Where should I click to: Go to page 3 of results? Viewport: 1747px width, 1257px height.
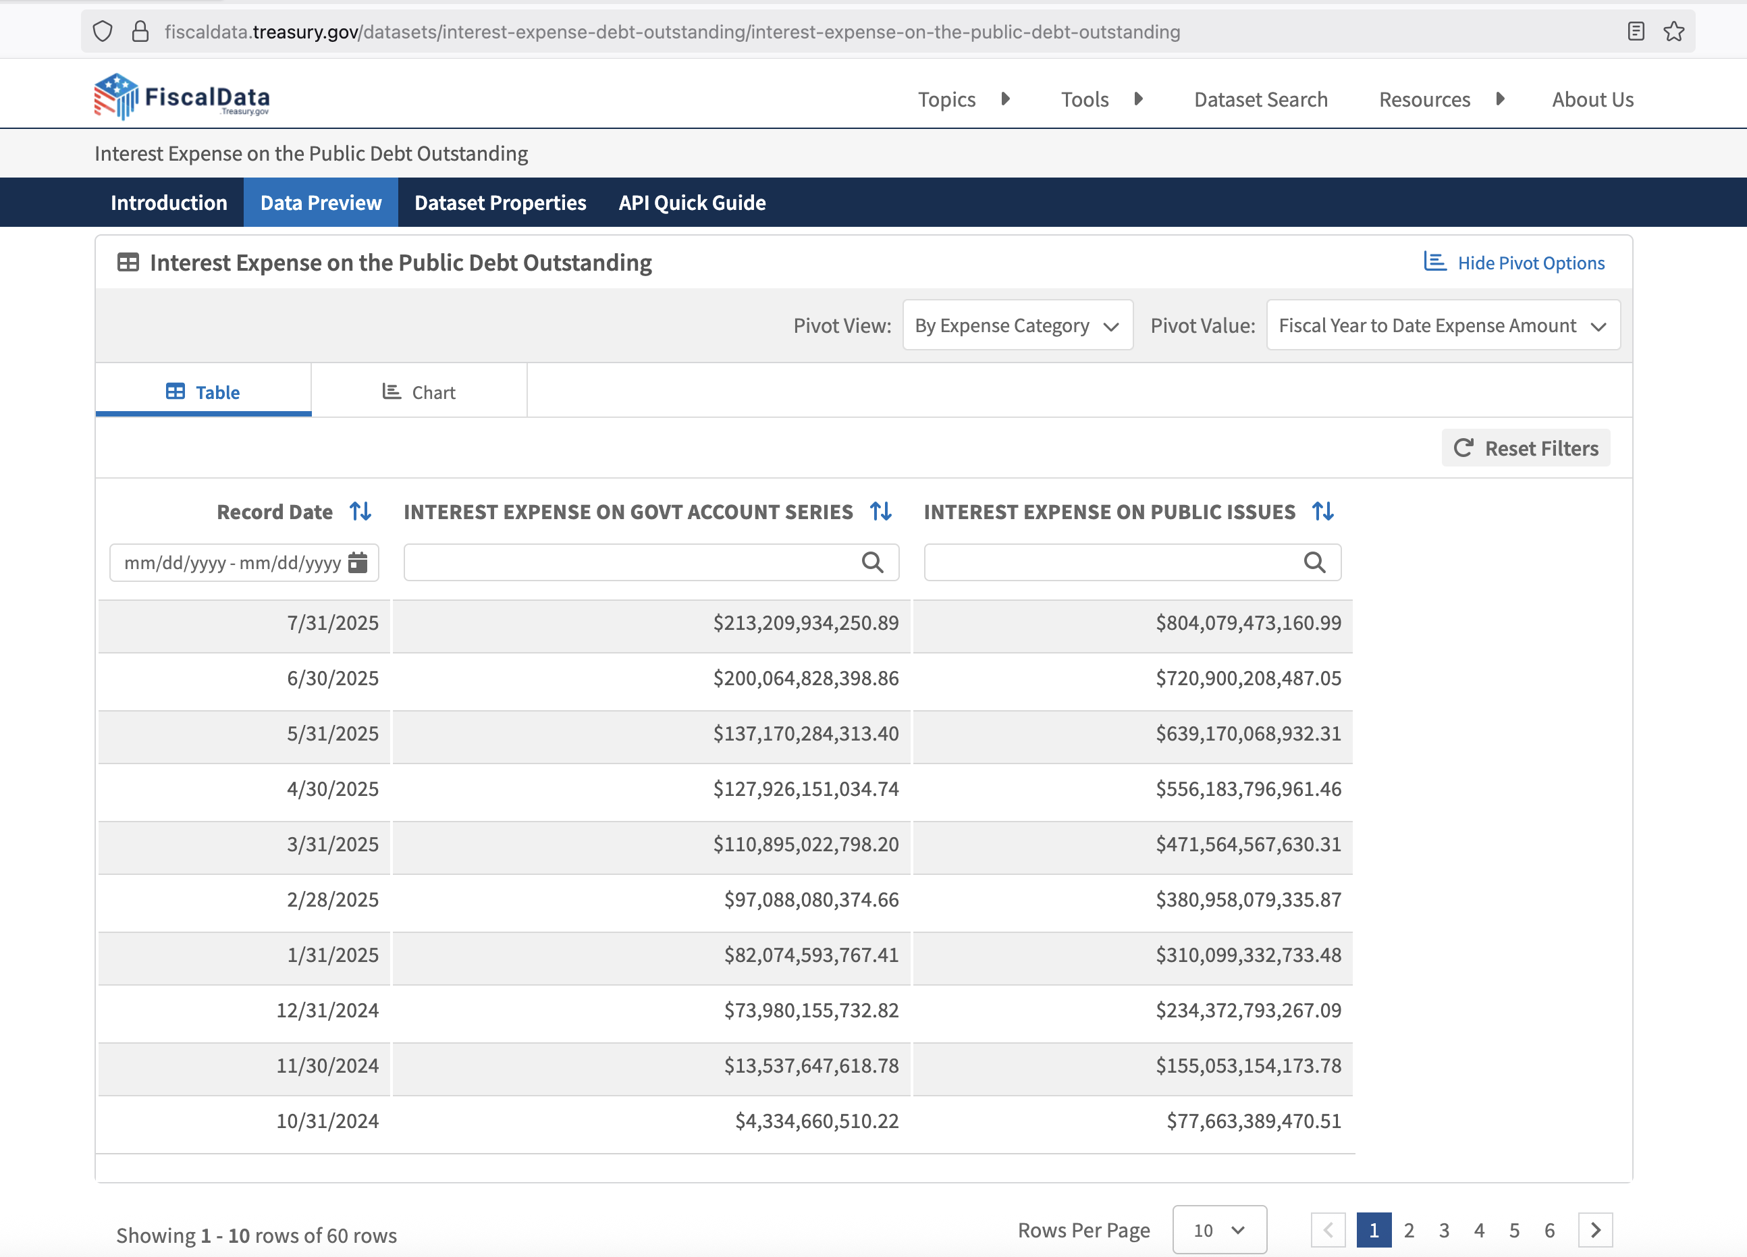coord(1445,1230)
